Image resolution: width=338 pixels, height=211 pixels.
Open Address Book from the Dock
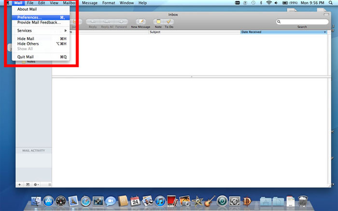click(x=123, y=201)
